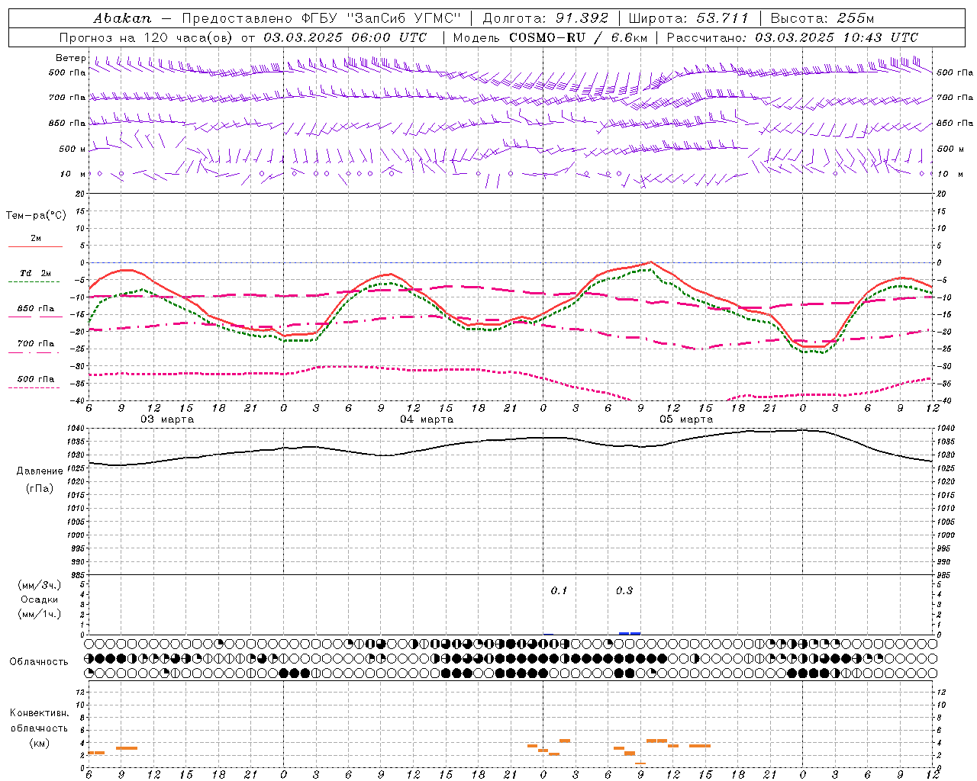The image size is (977, 781).
Task: Select the 2м temperature legend entry
Action: click(x=36, y=239)
